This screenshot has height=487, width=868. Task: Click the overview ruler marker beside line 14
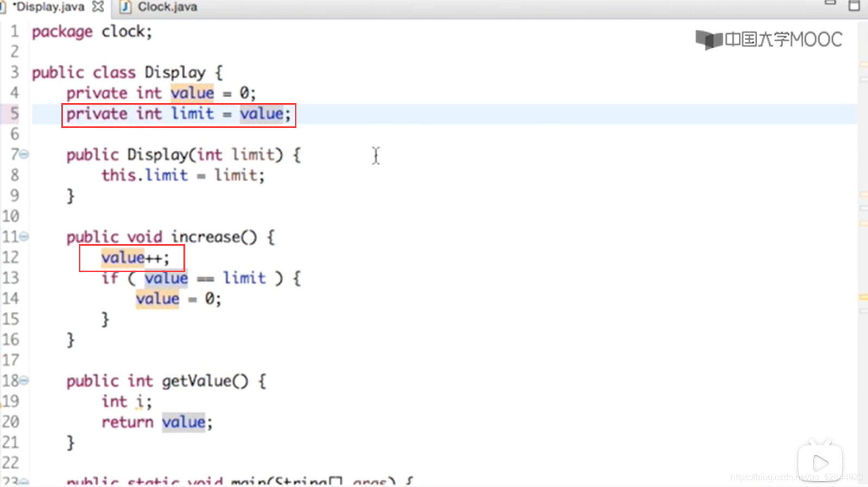(863, 297)
